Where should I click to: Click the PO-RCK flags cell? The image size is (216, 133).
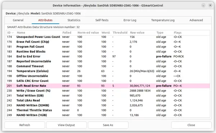pos(179,57)
